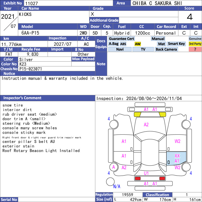
Task: Toggle the Smart Key equipment tag
Action: [176, 44]
